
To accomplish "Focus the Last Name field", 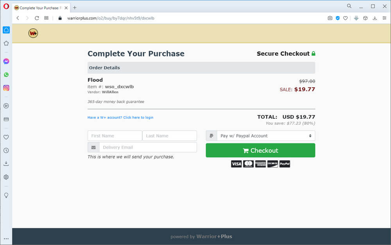I will (x=170, y=136).
